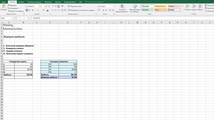Image resolution: width=214 pixels, height=120 pixels.
Task: Switch to Разметка страницы tab
Action: (x=34, y=2)
